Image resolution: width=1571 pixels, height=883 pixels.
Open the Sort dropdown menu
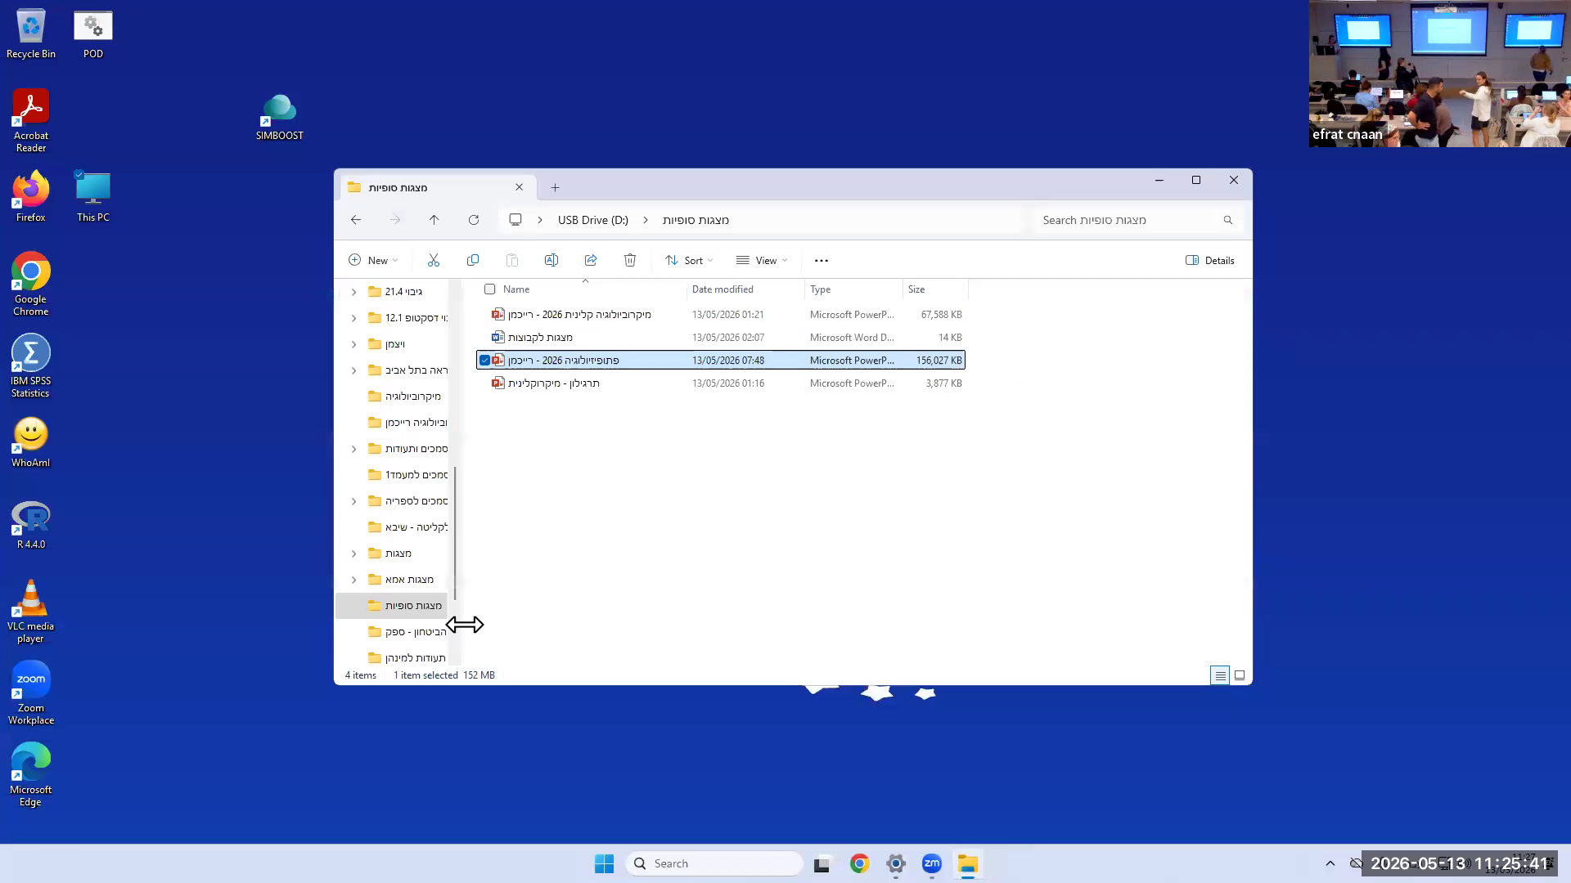coord(689,260)
